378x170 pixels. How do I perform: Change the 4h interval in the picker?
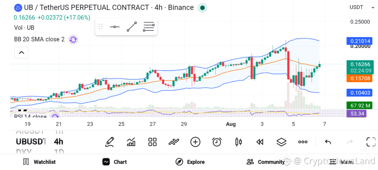[x=58, y=142]
